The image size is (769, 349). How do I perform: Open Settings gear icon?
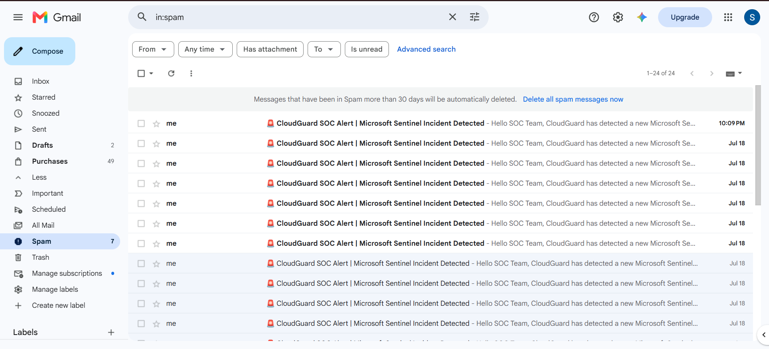click(618, 17)
